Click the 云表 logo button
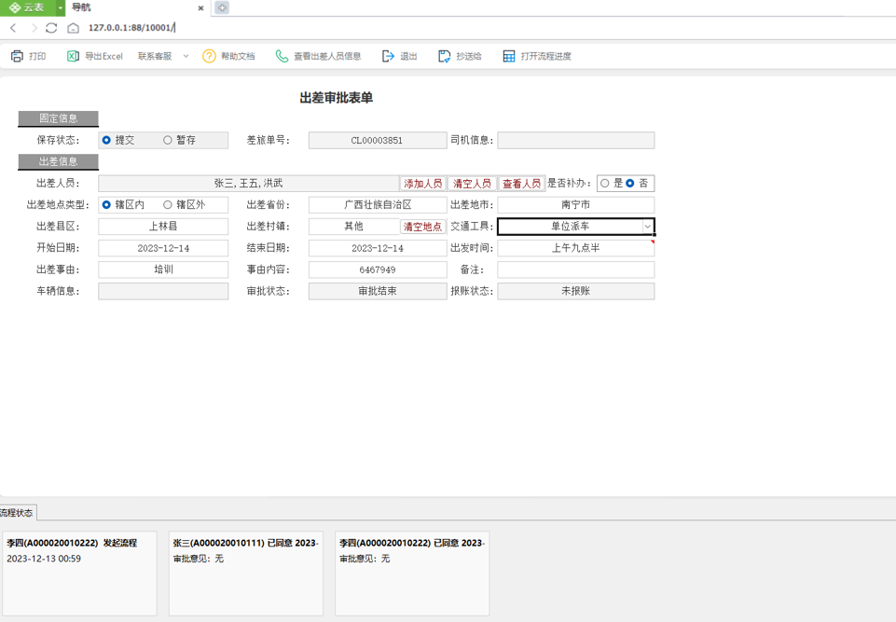This screenshot has height=622, width=896. click(x=27, y=7)
